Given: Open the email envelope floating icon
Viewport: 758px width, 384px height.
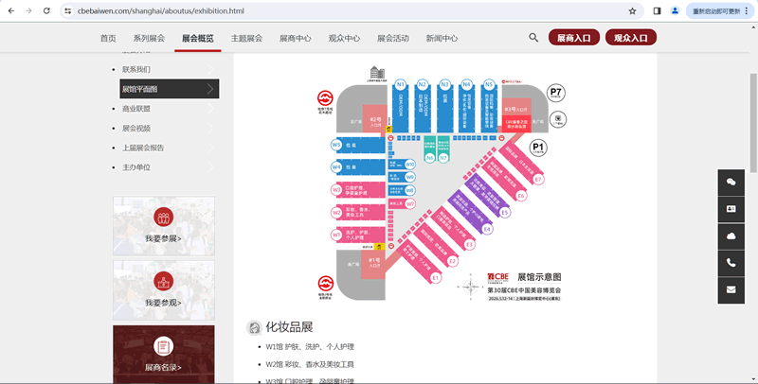Looking at the screenshot, I should pyautogui.click(x=731, y=290).
